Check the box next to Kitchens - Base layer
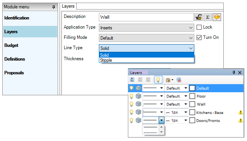 [192, 112]
